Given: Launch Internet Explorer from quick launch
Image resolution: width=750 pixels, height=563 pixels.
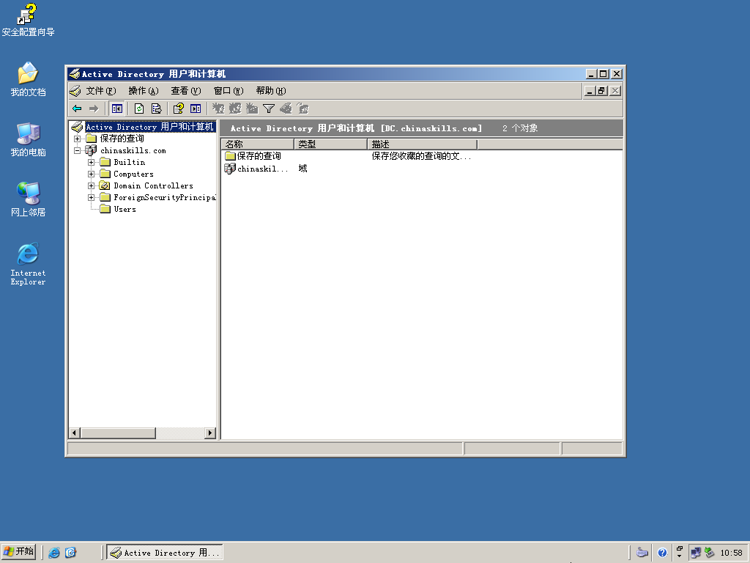Looking at the screenshot, I should pyautogui.click(x=54, y=553).
